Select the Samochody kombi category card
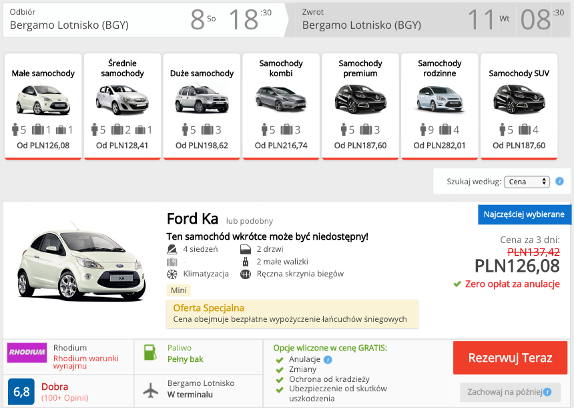 281,107
